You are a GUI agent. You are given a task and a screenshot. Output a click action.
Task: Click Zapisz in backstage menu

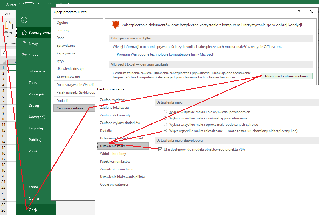33,83
